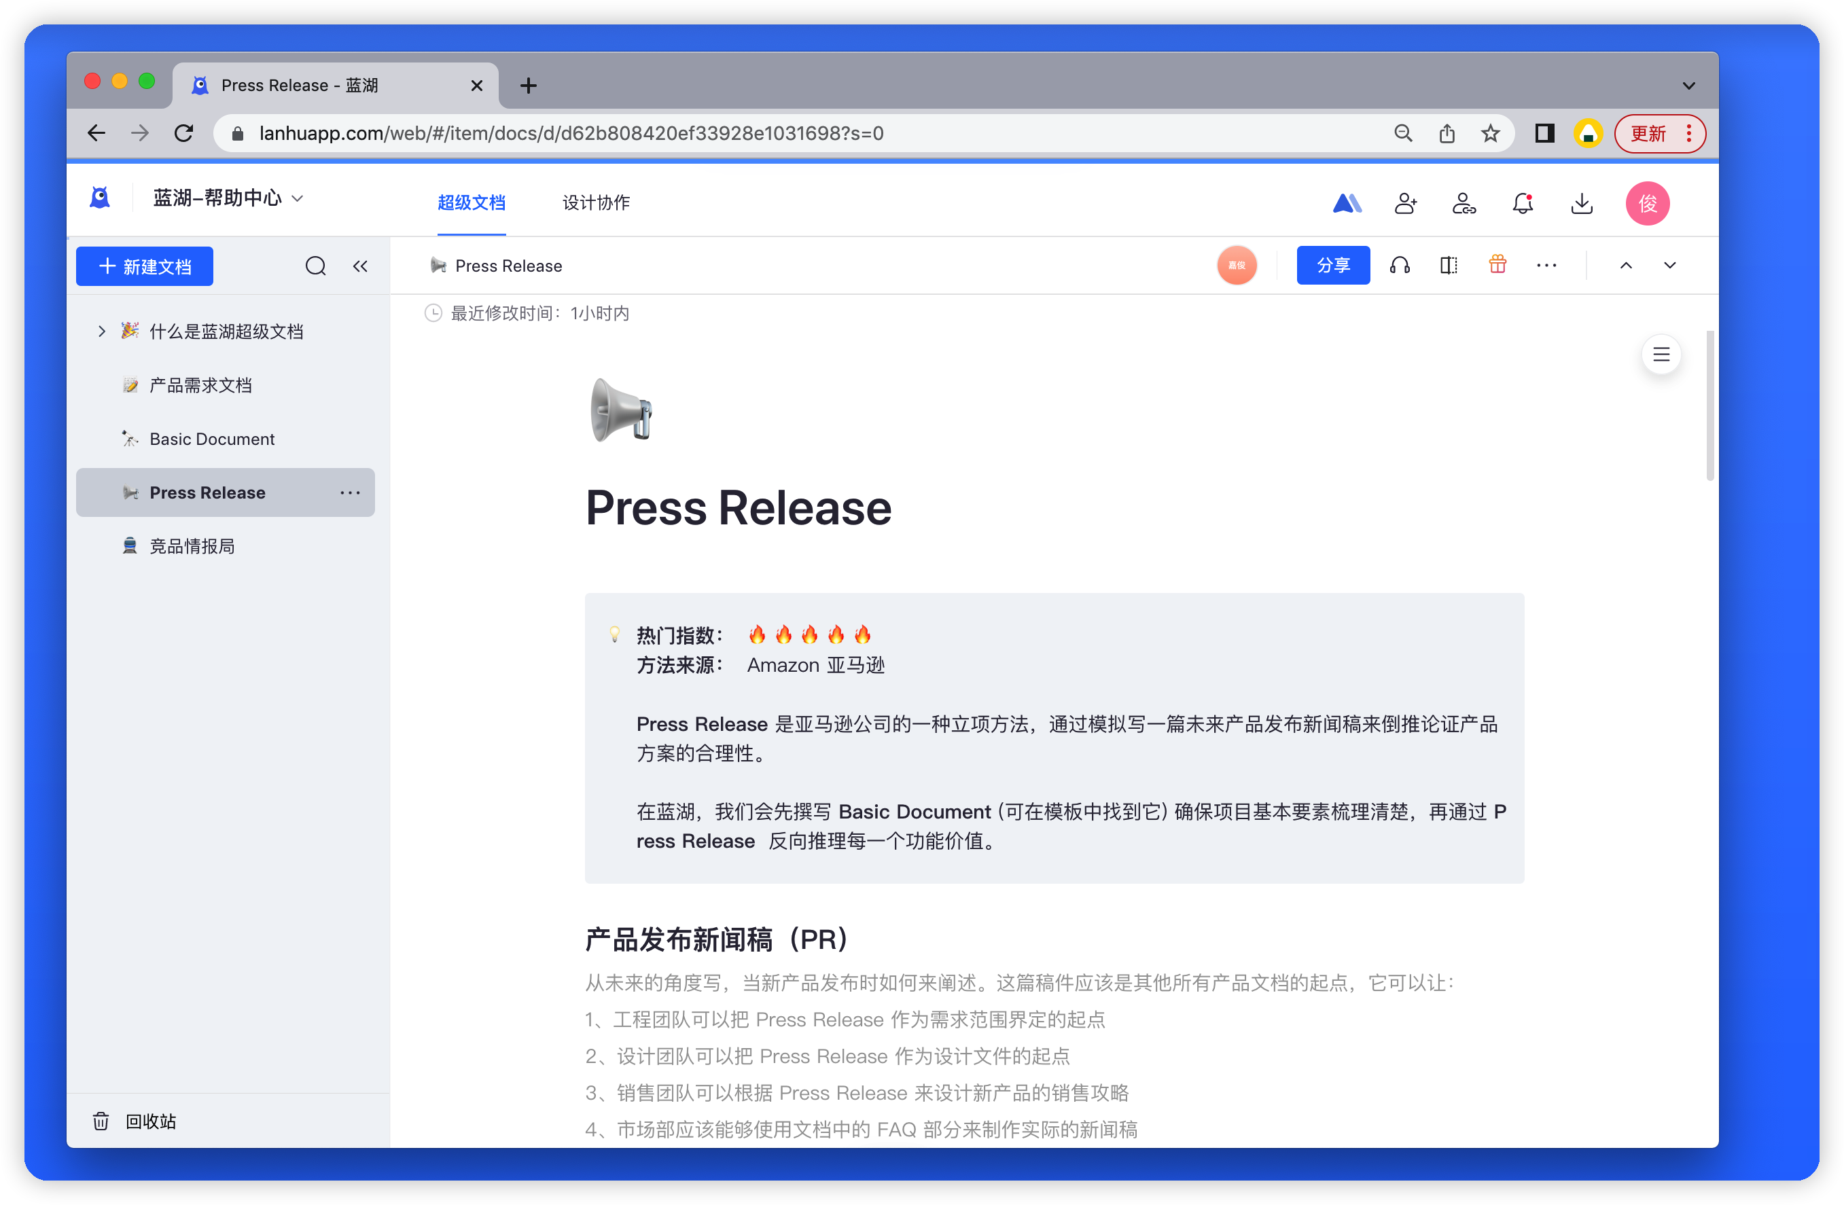This screenshot has width=1844, height=1205.
Task: Click the Press Release heading
Action: [x=739, y=508]
